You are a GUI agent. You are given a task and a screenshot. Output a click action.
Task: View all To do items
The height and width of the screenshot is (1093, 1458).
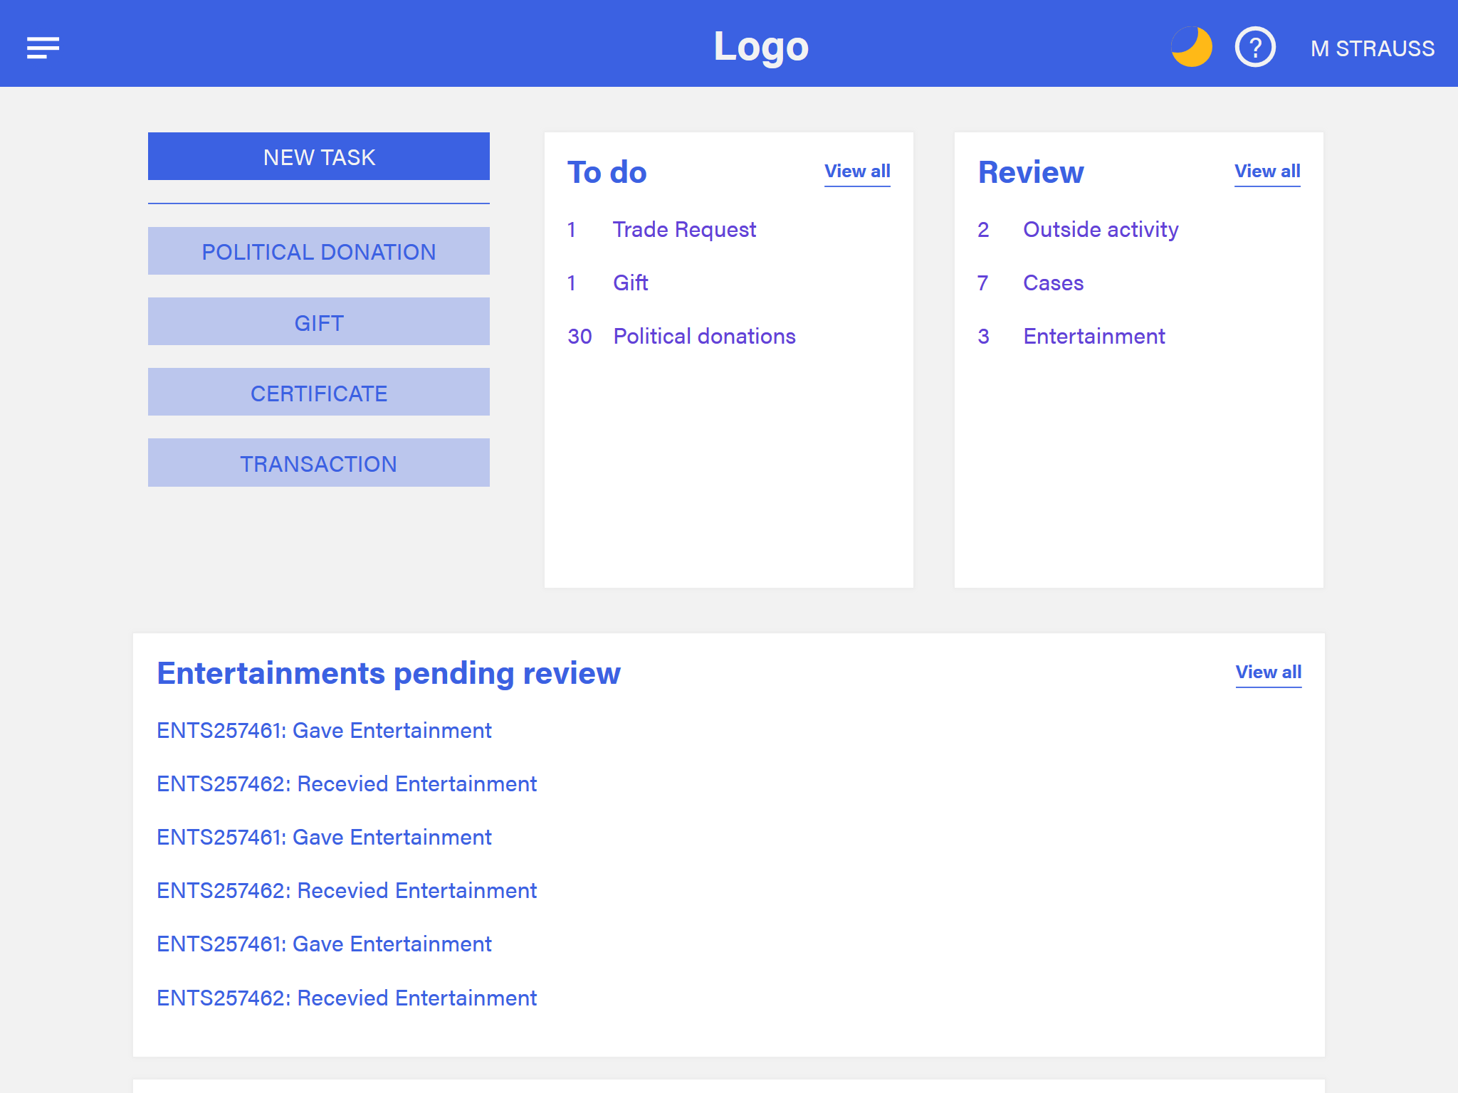pos(856,171)
